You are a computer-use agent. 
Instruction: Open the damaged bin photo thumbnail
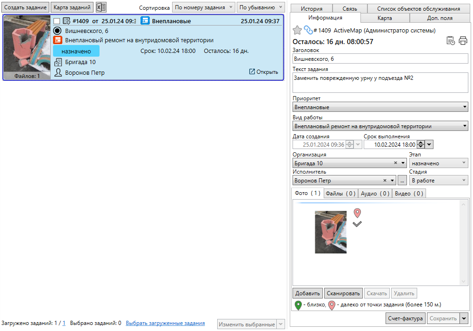click(331, 232)
